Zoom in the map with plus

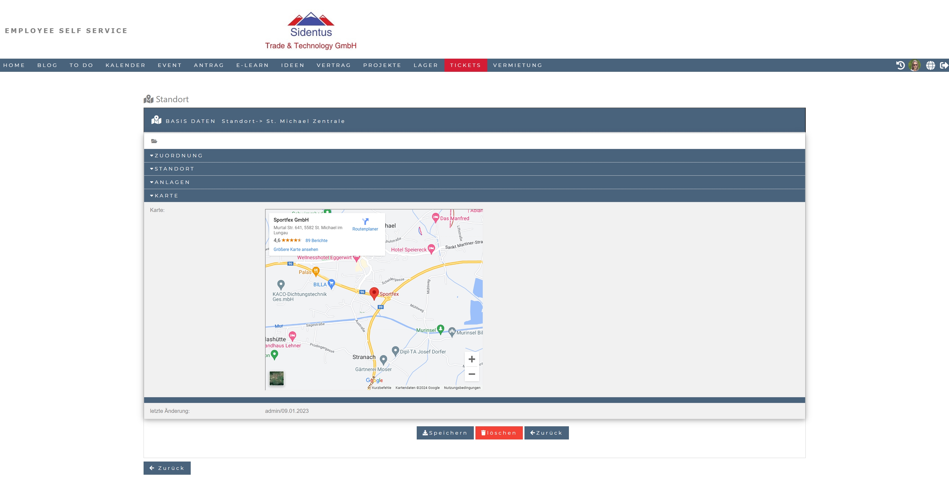[472, 359]
